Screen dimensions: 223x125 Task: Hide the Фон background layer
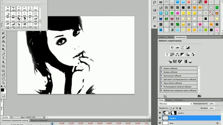tap(160, 123)
